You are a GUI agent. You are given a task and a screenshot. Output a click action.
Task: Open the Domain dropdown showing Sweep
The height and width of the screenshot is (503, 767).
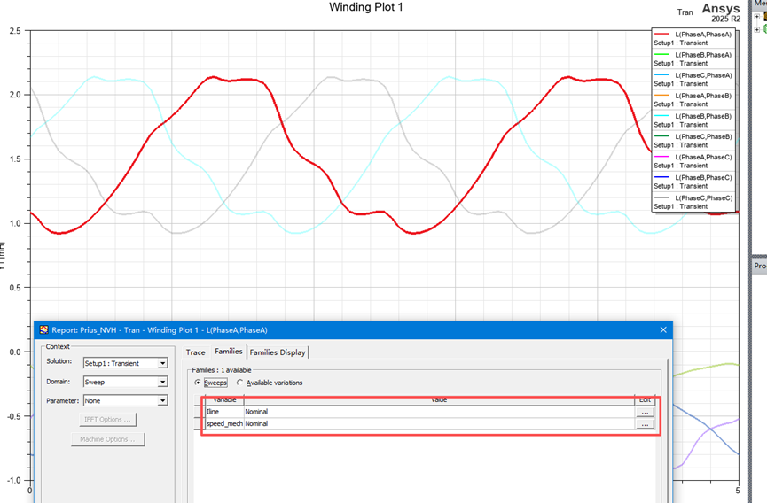[125, 382]
